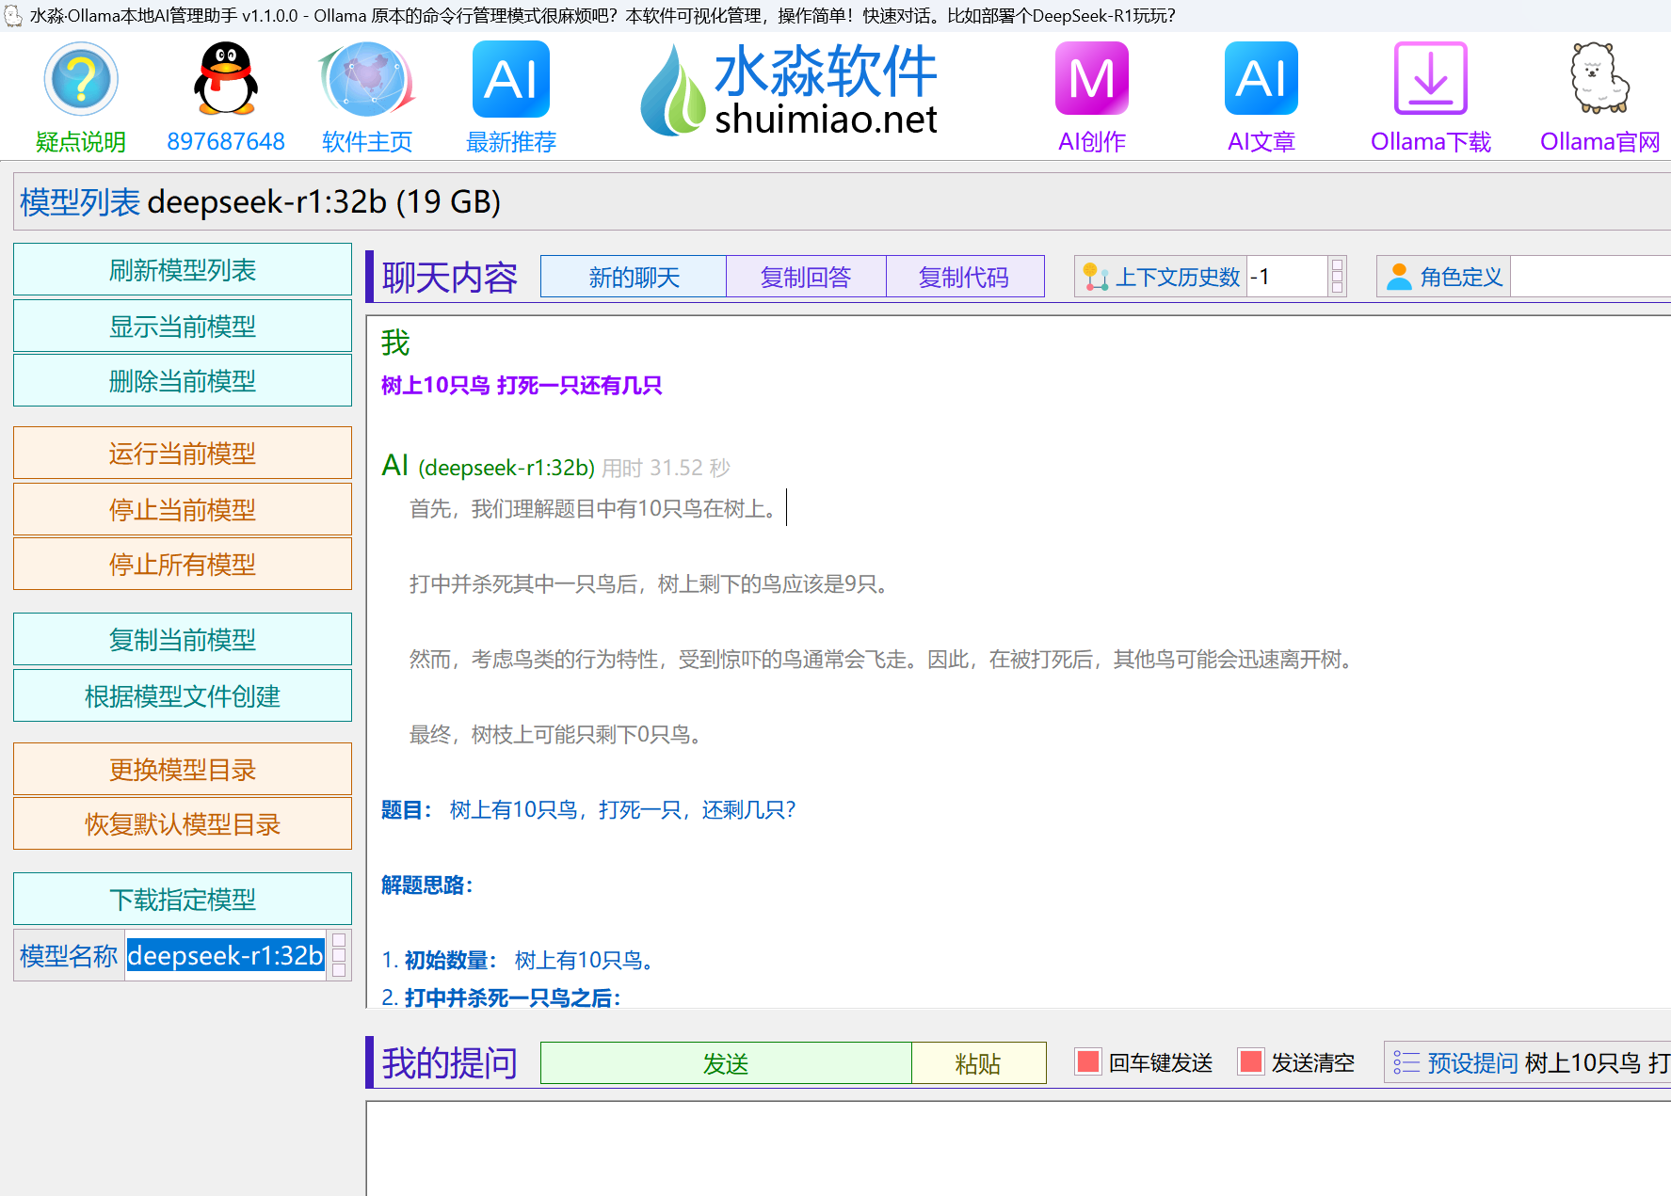Click the 题目 line in the answer
This screenshot has height=1196, width=1671.
tap(588, 809)
